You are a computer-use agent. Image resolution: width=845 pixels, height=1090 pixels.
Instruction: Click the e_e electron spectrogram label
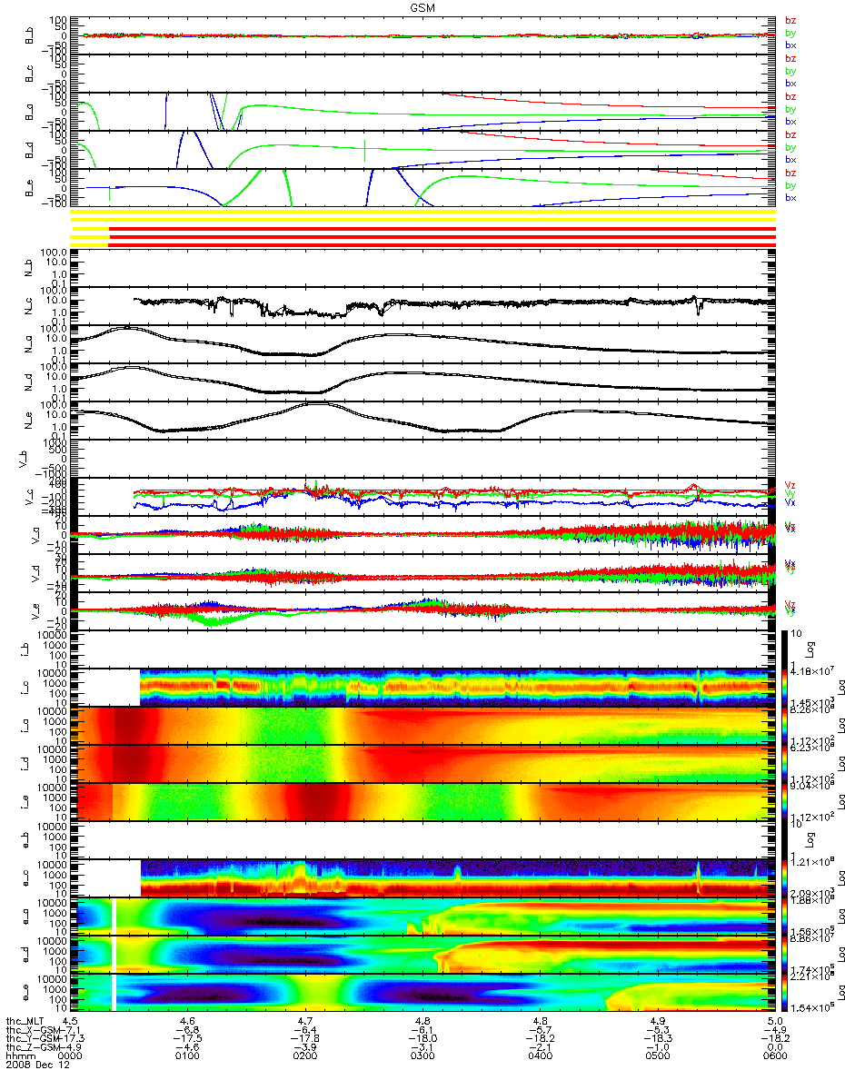[x=25, y=993]
